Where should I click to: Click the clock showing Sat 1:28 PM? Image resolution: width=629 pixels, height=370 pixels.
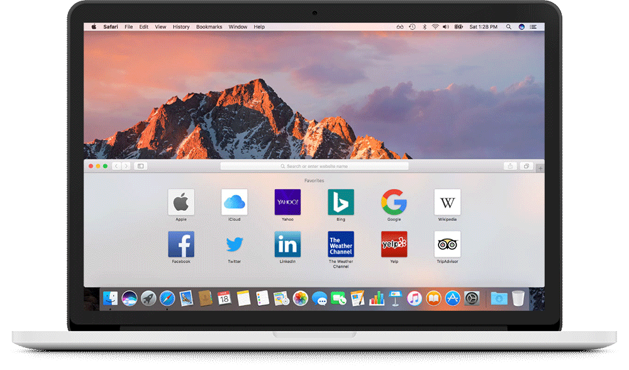click(483, 27)
